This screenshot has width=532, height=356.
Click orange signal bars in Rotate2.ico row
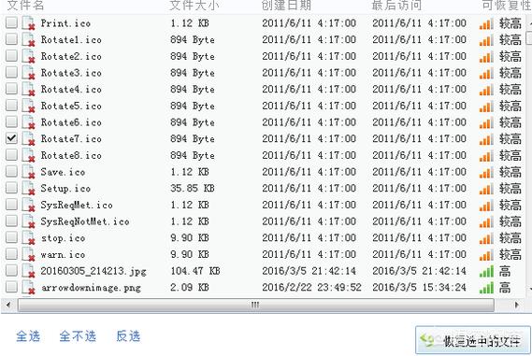coord(486,57)
